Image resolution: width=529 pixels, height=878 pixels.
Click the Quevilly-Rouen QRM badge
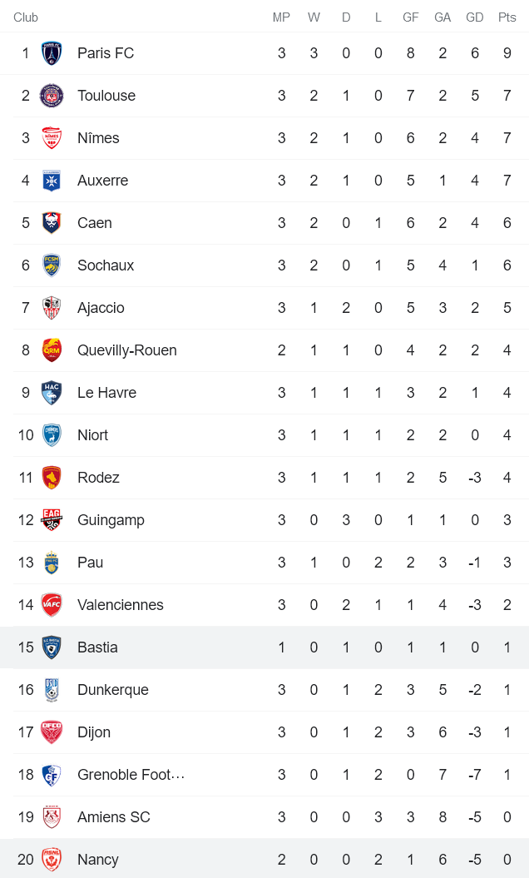pos(53,350)
